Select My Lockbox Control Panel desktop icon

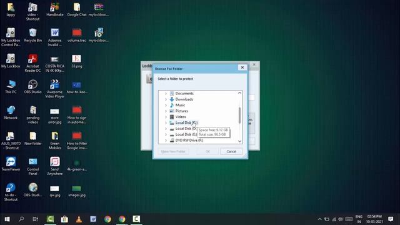11,37
